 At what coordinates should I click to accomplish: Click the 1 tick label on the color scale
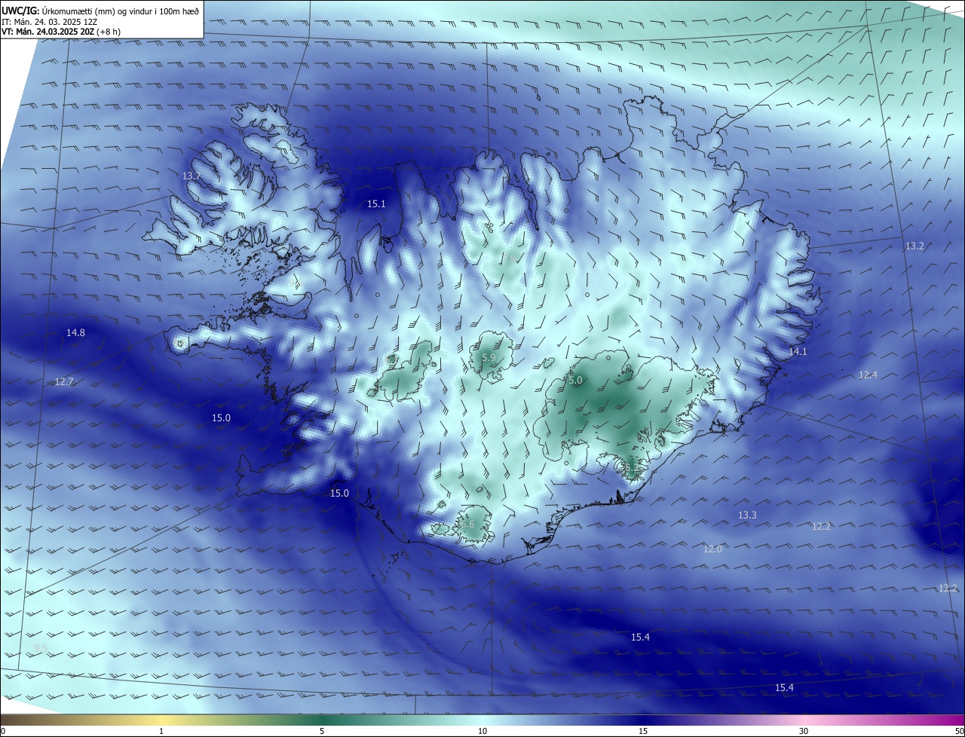point(161,731)
